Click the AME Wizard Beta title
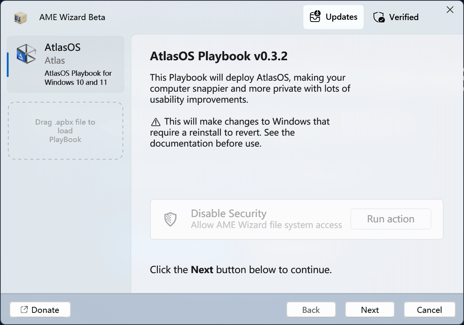464x325 pixels. [x=72, y=17]
